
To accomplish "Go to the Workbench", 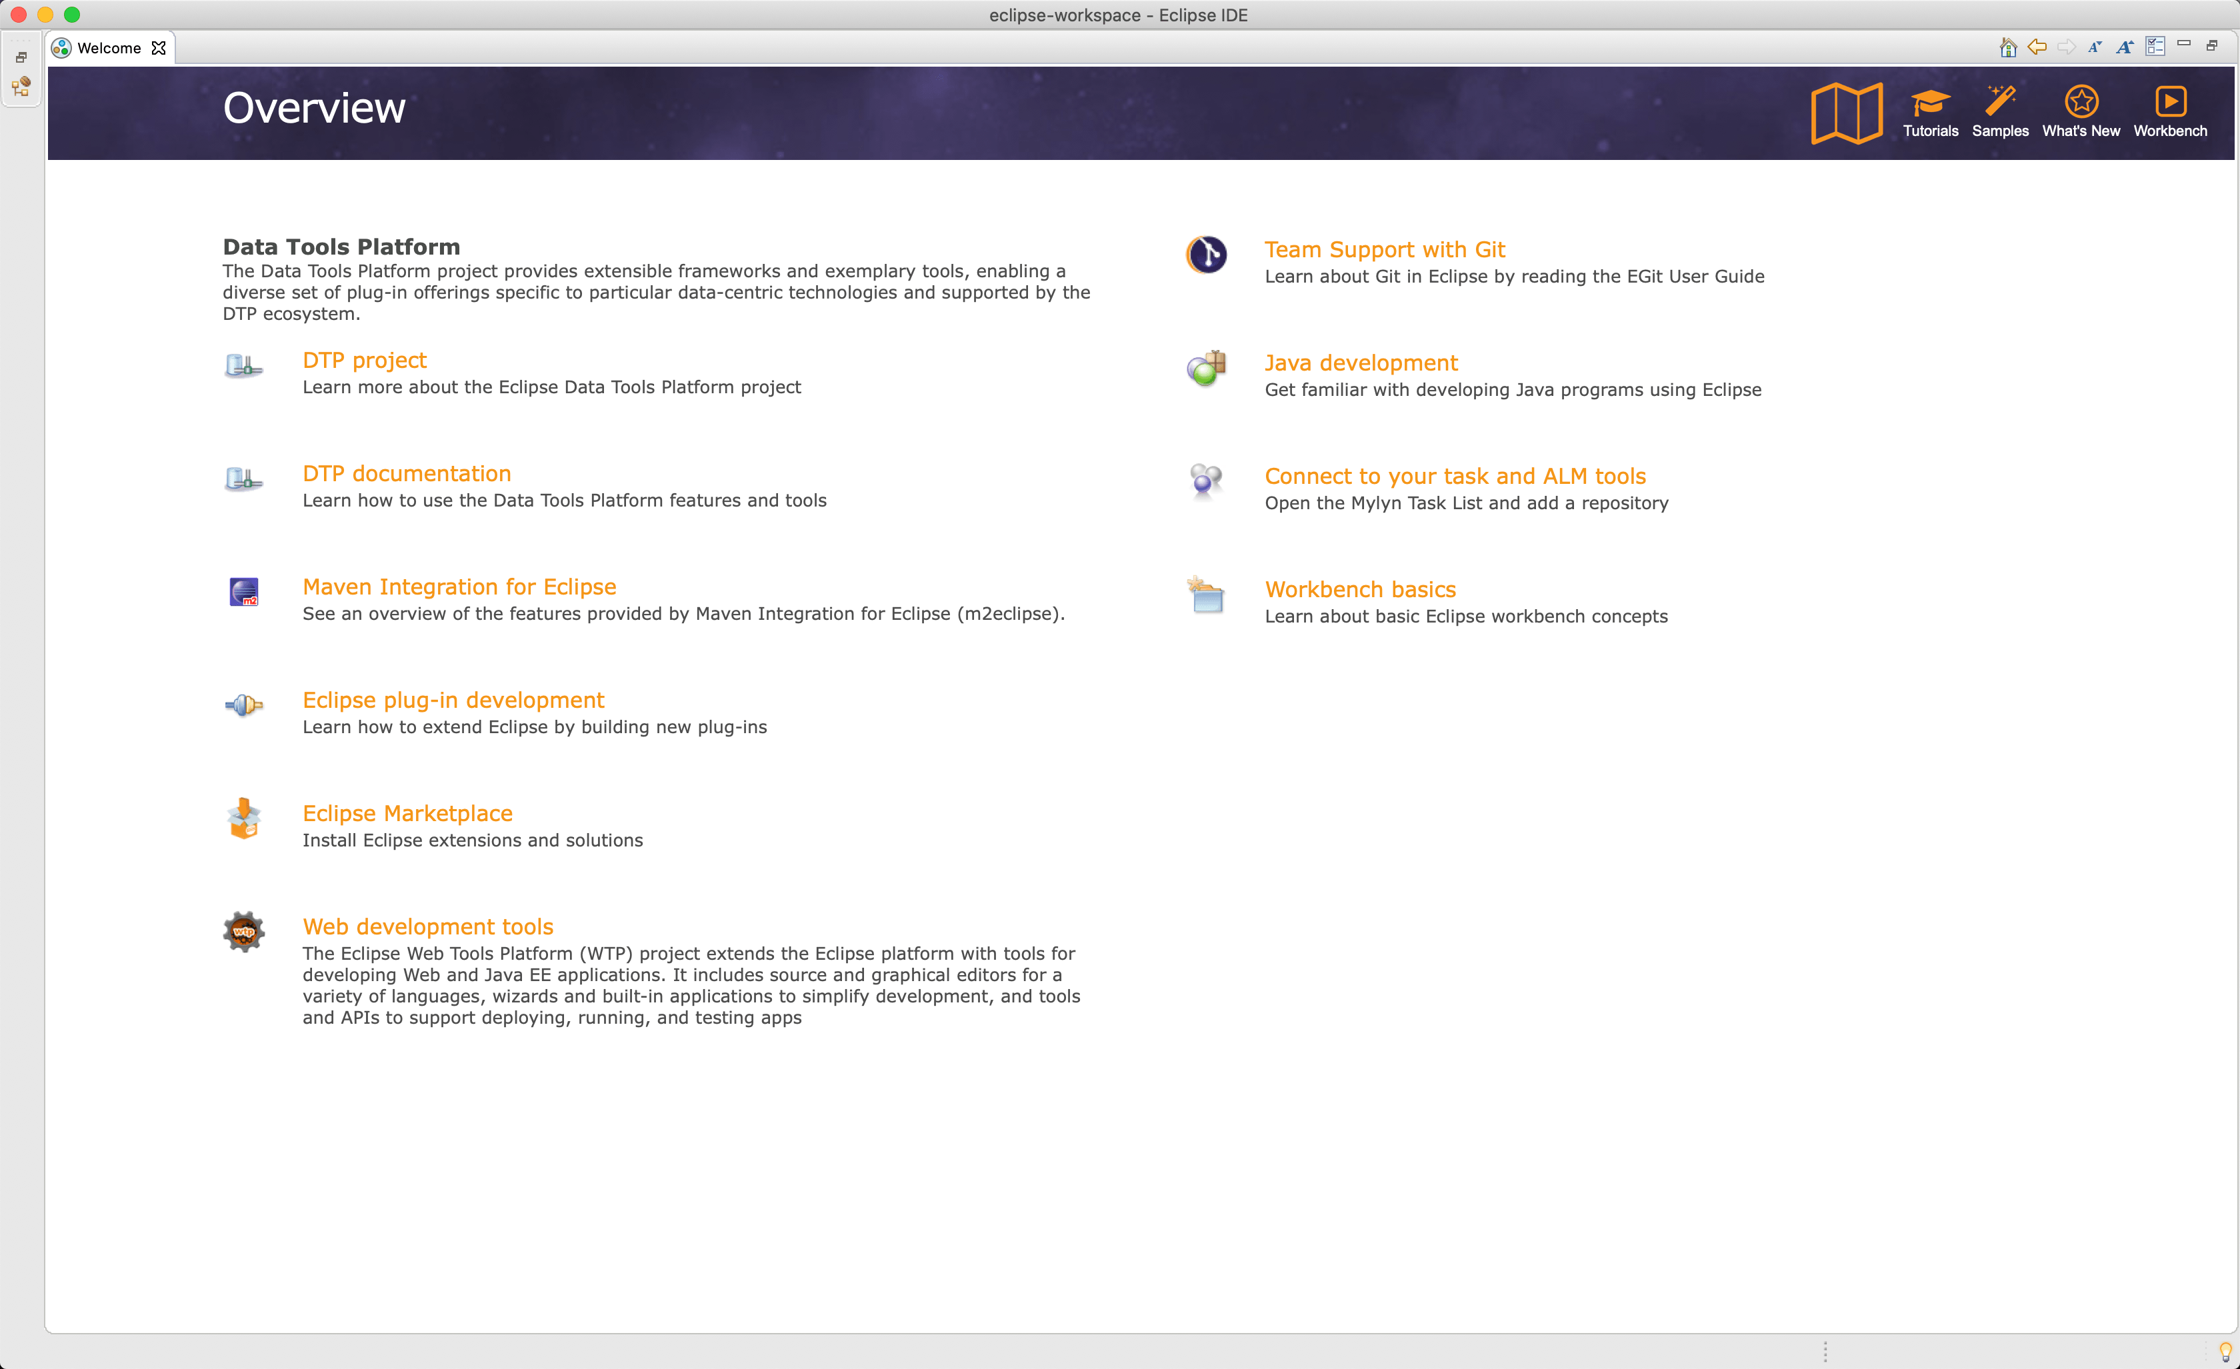I will (2170, 113).
